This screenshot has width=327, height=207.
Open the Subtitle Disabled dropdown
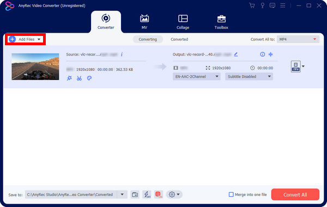(x=249, y=76)
